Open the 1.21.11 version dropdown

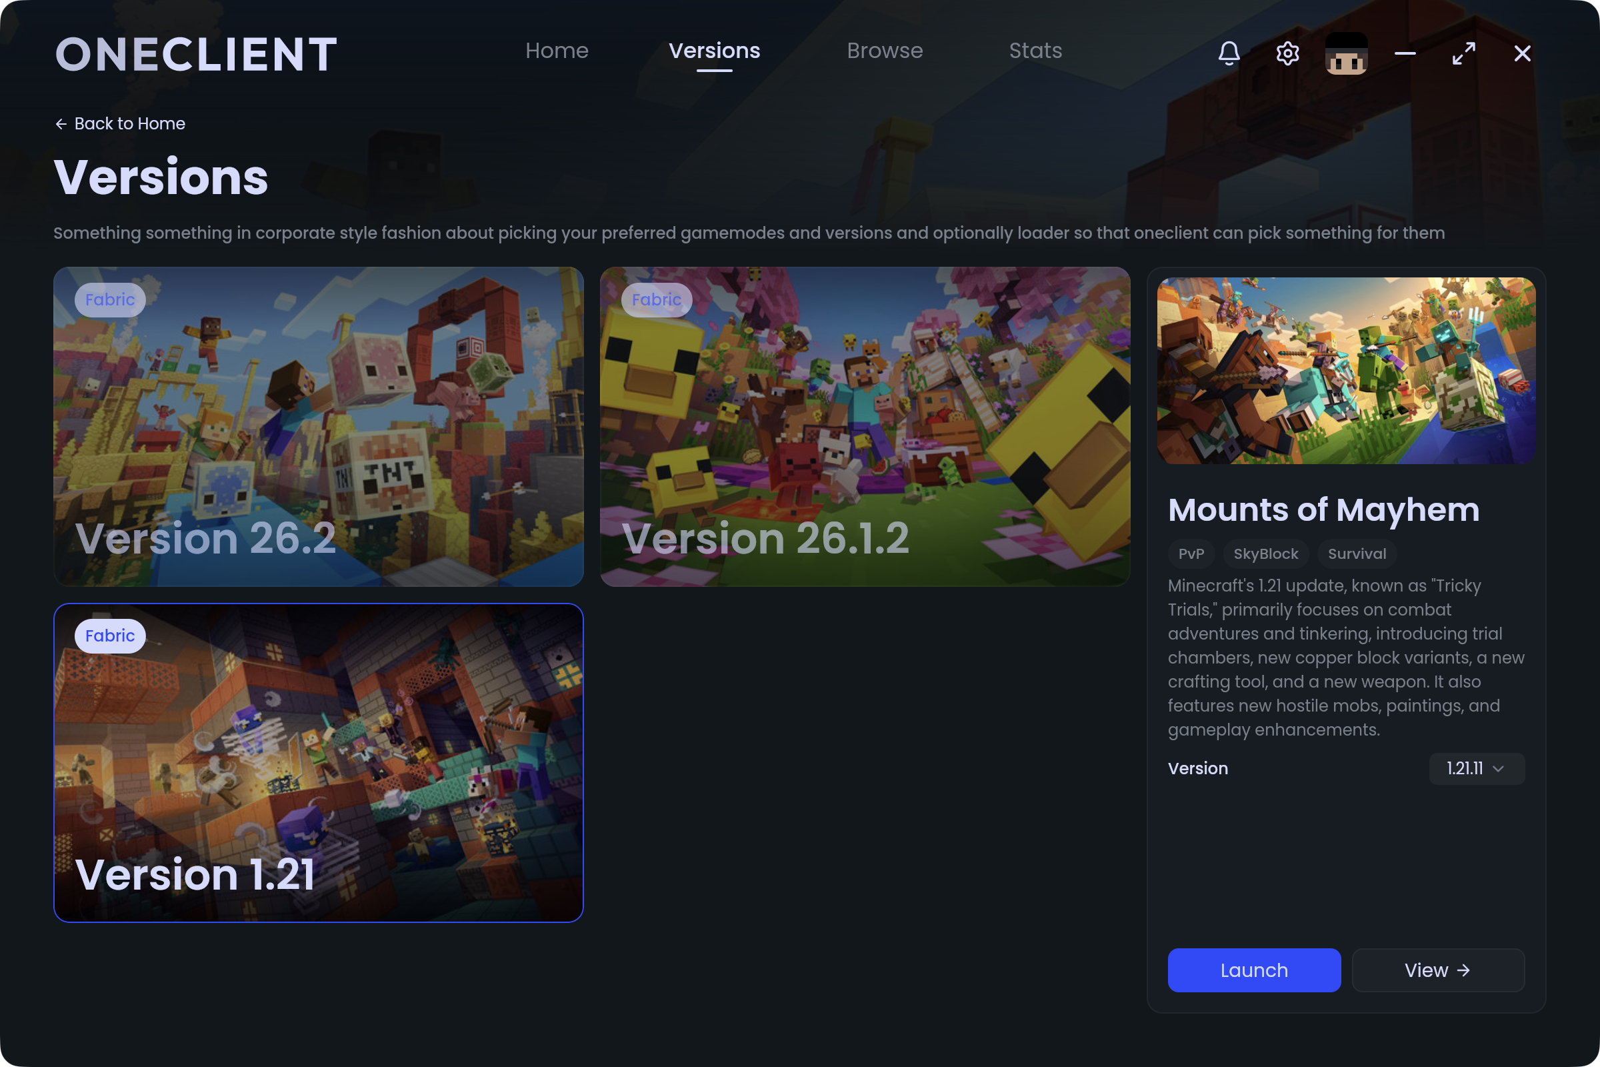[x=1476, y=768]
